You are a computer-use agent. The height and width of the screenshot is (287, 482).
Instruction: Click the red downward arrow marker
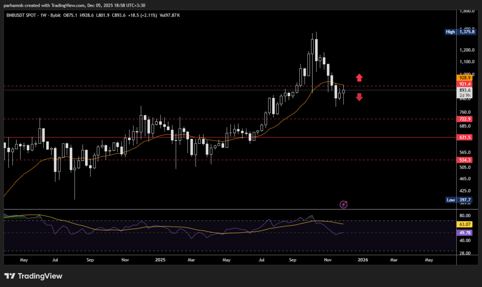point(359,97)
